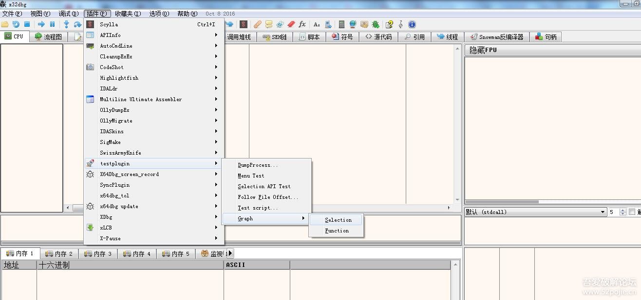
Task: Click the toolbar icon left of green bug
Action: pyautogui.click(x=364, y=24)
